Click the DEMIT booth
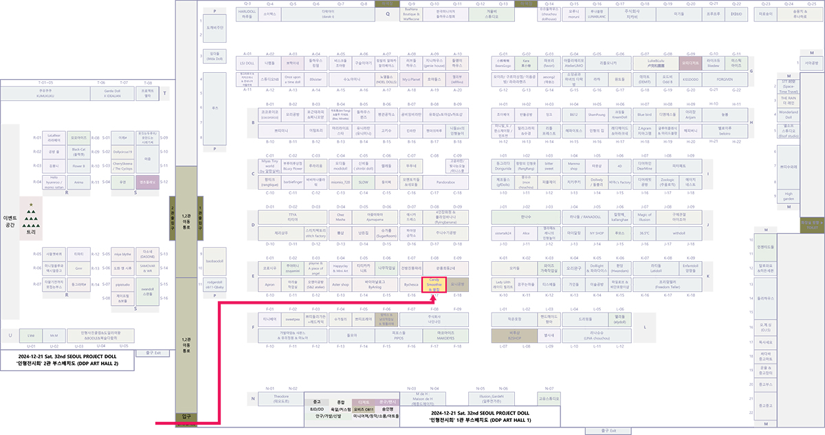 click(645, 79)
